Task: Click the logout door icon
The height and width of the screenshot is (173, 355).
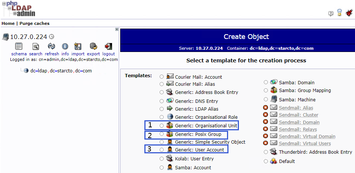Action: (x=108, y=46)
